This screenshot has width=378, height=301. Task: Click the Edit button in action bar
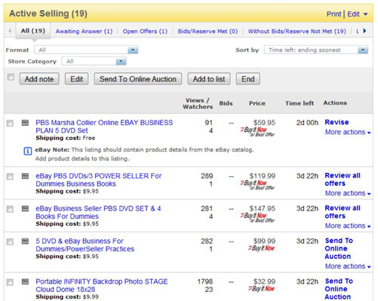pos(77,79)
